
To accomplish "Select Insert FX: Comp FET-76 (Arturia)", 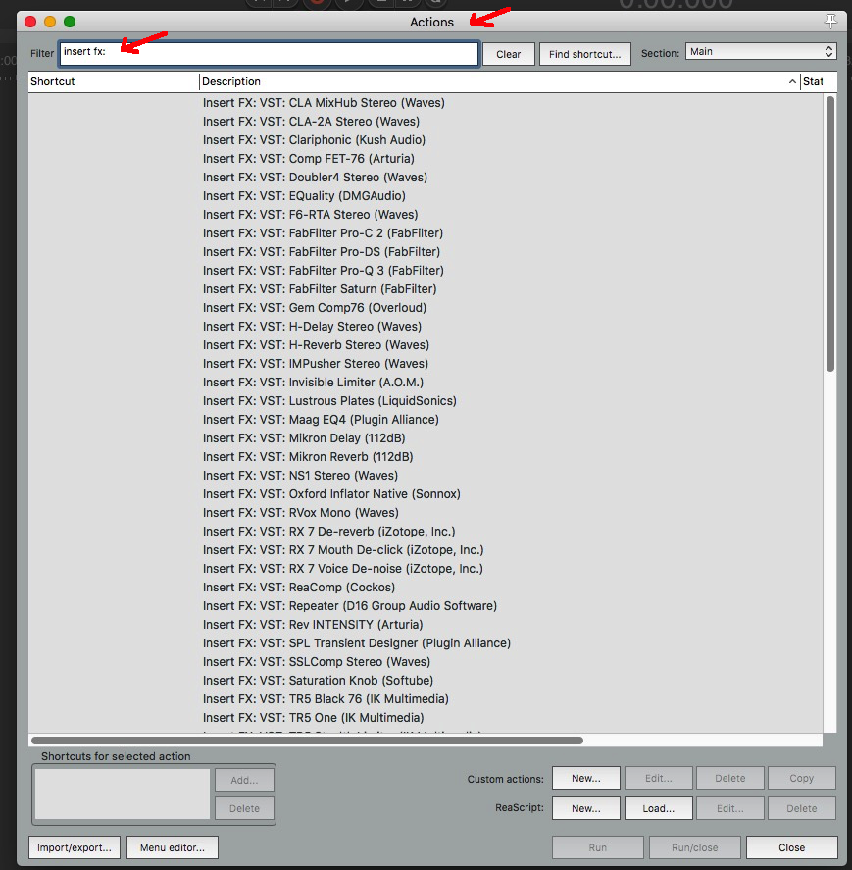I will tap(309, 159).
